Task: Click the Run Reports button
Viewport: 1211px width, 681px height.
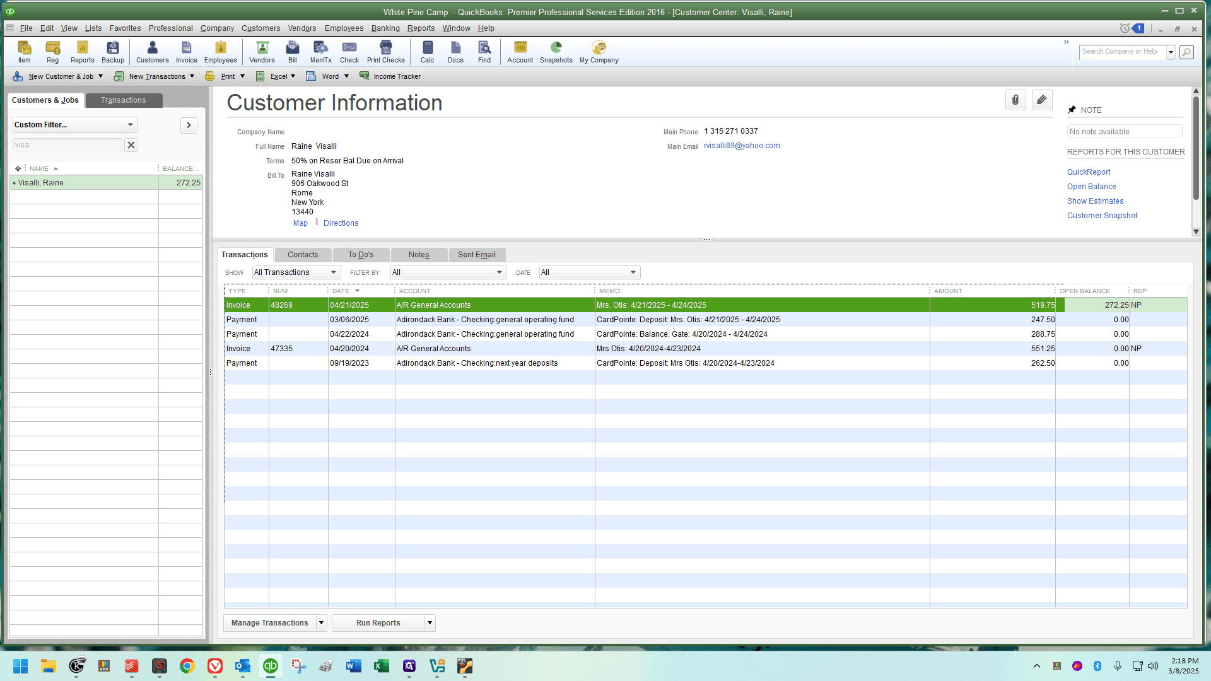Action: [378, 623]
